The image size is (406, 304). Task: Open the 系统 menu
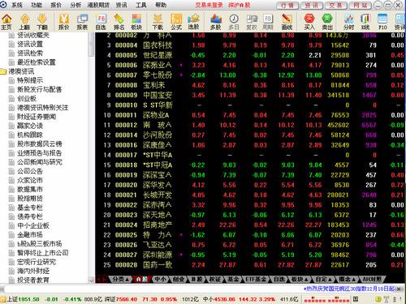(x=17, y=5)
